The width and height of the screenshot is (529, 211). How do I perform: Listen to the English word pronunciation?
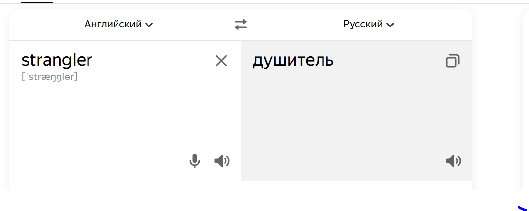point(222,161)
